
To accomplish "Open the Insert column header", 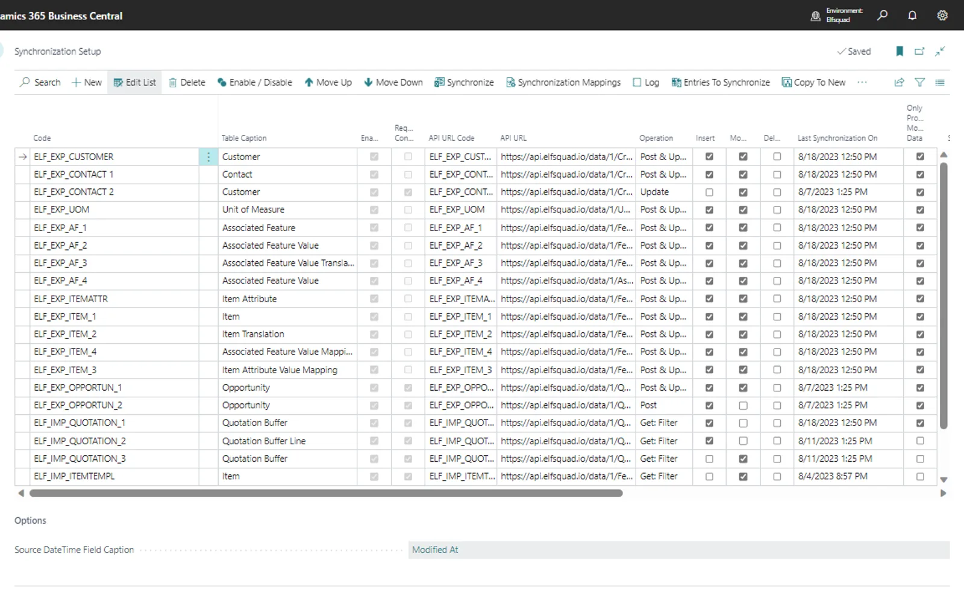I will point(706,138).
